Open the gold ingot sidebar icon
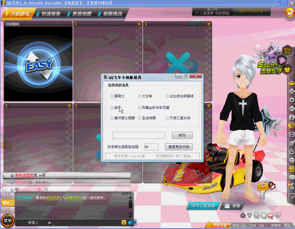This screenshot has width=295, height=229. (292, 83)
